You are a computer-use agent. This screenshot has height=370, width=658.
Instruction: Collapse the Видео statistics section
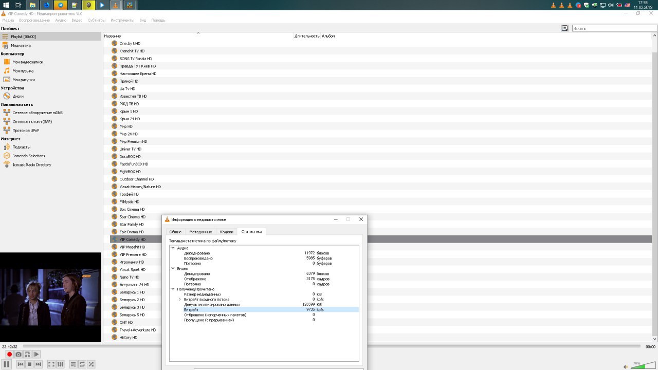point(173,269)
